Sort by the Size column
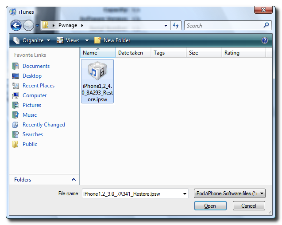Screen dimensions: 282x225 pos(204,53)
